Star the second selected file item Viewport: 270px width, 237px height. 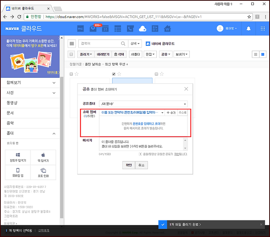pyautogui.click(x=119, y=74)
